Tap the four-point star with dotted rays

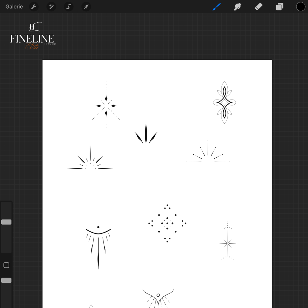pos(106,106)
